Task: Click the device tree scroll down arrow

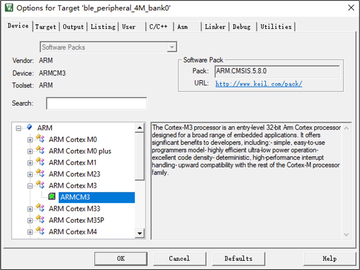Action: (x=140, y=233)
